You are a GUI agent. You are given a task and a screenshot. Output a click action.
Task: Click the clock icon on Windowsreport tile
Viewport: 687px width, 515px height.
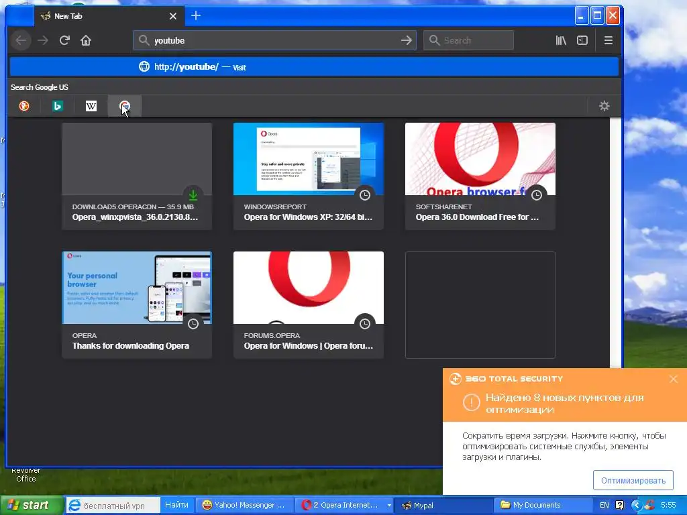pyautogui.click(x=365, y=195)
